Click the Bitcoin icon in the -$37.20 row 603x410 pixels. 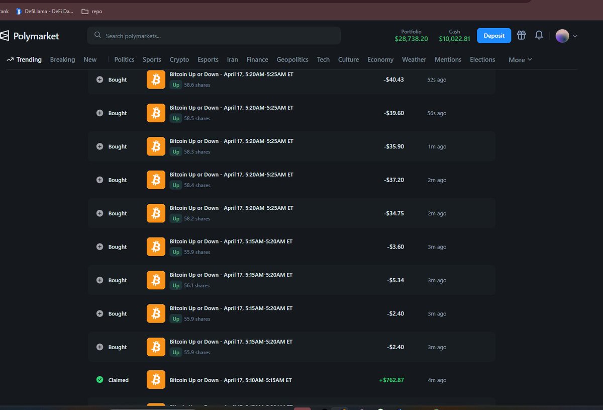click(156, 180)
